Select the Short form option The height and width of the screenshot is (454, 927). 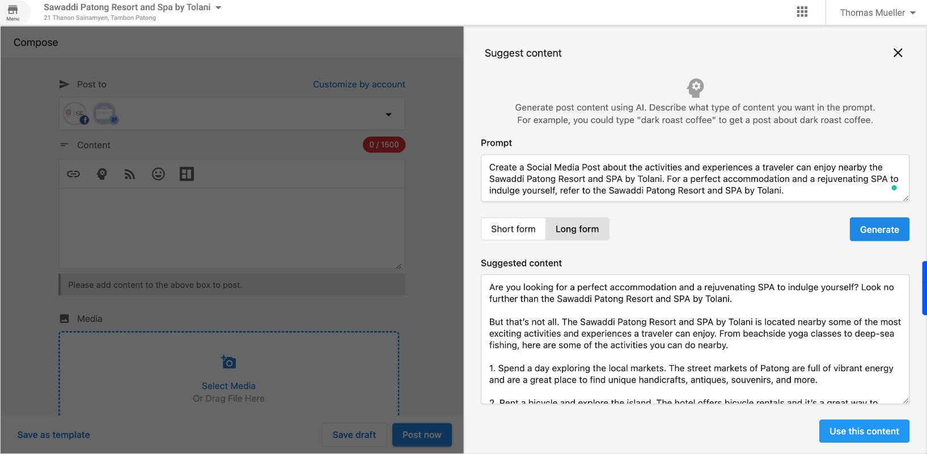[x=513, y=229]
